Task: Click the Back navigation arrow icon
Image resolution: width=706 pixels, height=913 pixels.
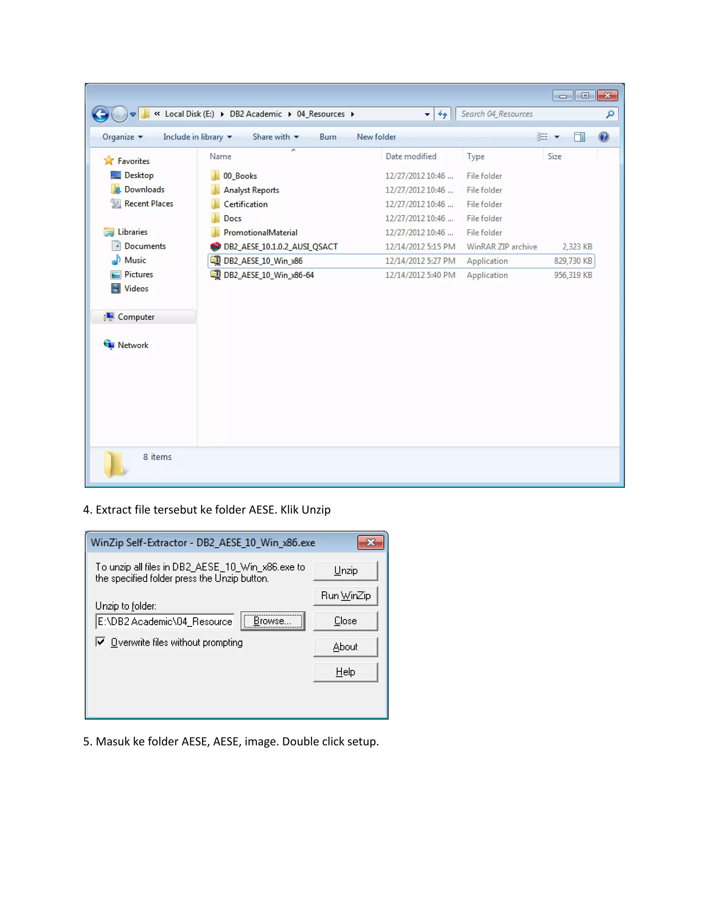Action: [x=100, y=114]
